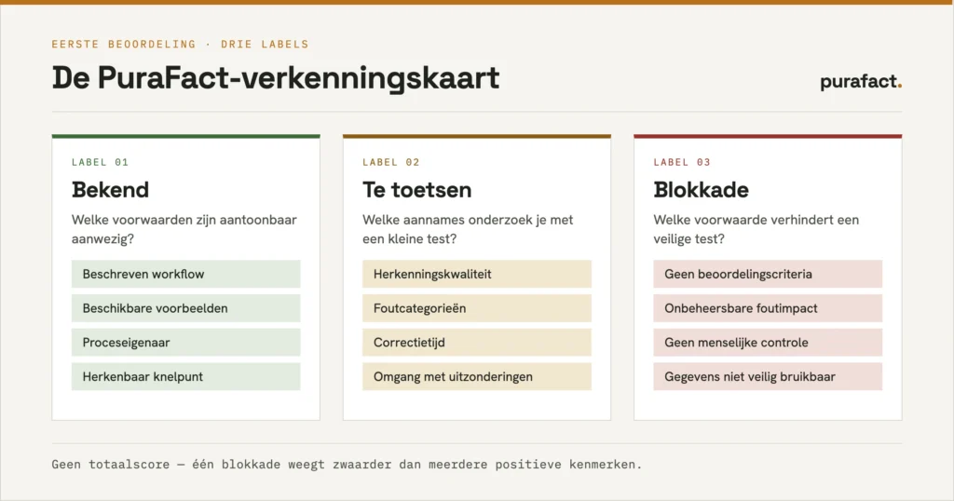The width and height of the screenshot is (954, 501).
Task: Click the question 'Welke aannames onderzoek je met een kleine test?'
Action: point(468,229)
